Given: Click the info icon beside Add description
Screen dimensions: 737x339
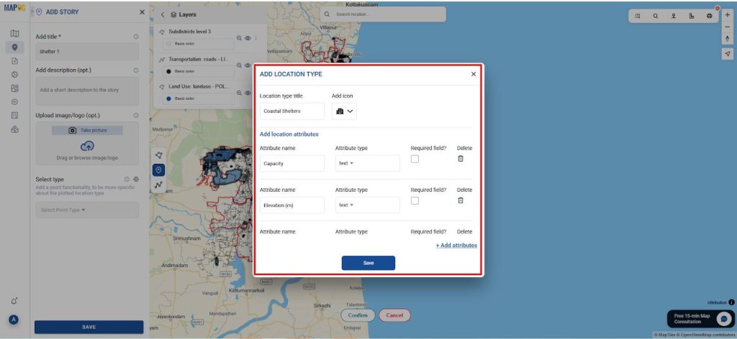Looking at the screenshot, I should 136,70.
